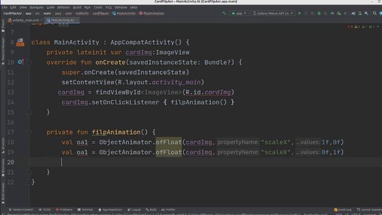Open the Help menu
The width and height of the screenshot is (382, 215).
pyautogui.click(x=133, y=7)
